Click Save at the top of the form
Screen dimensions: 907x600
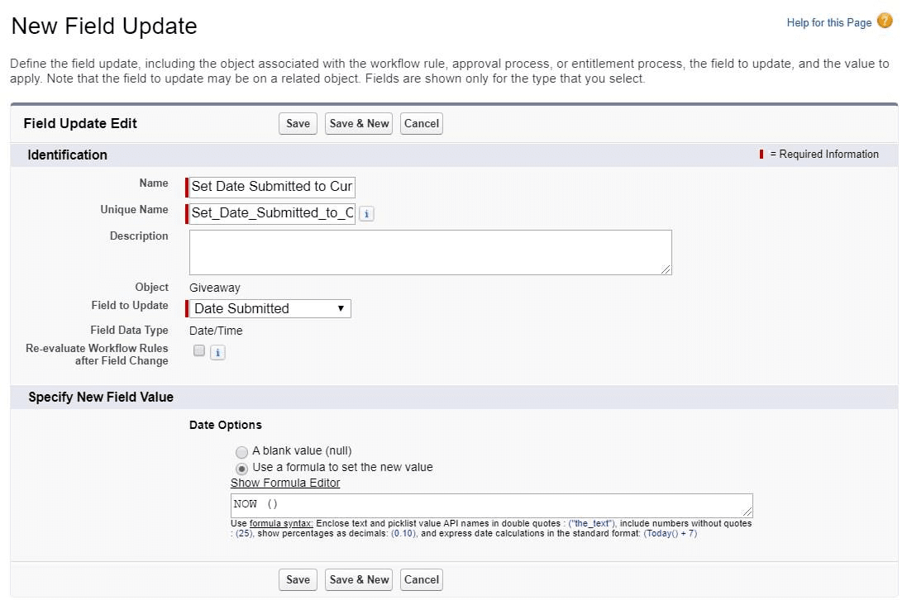tap(298, 122)
